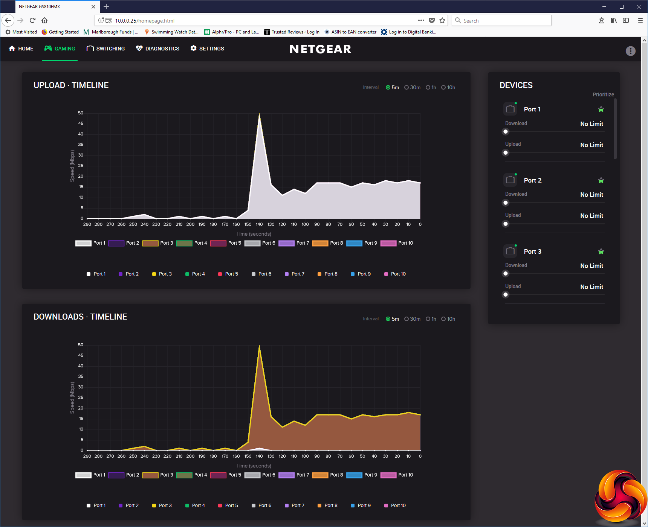Image resolution: width=648 pixels, height=527 pixels.
Task: Go to the Diagnostics tab
Action: coord(157,49)
